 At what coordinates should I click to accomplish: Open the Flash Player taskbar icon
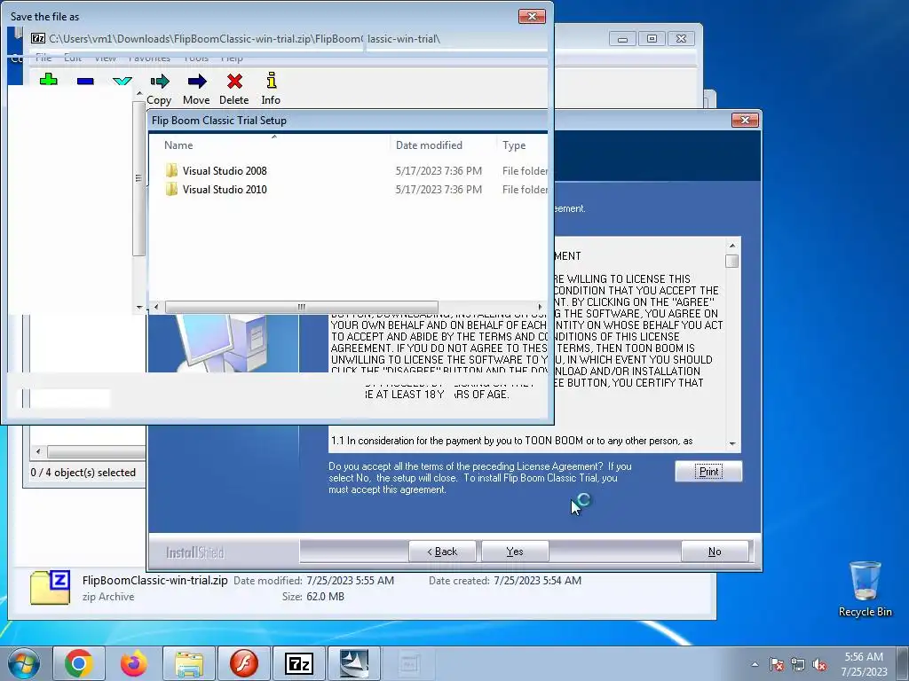point(244,663)
